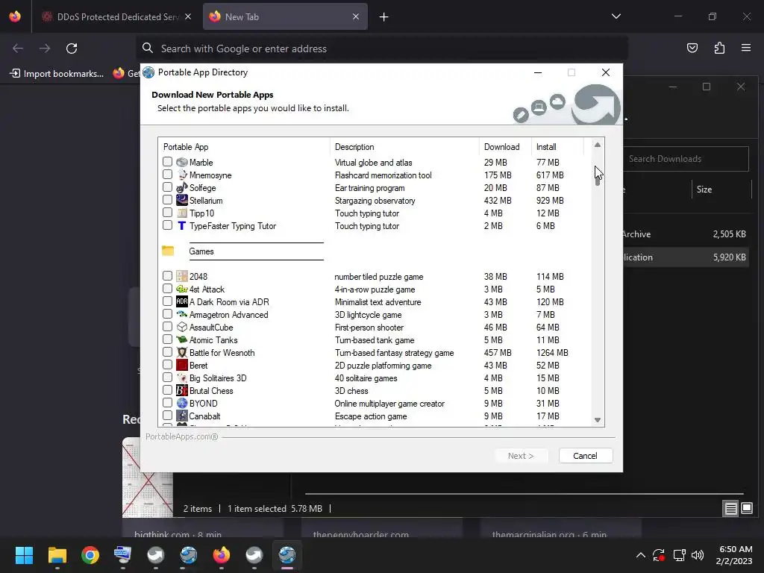Show hidden system tray icons
Viewport: 764px width, 573px height.
click(x=641, y=555)
